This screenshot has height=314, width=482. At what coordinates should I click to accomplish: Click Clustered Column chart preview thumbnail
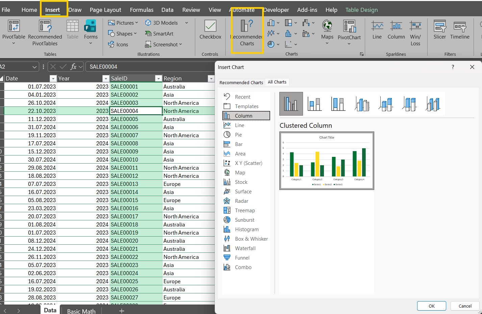pos(327,161)
